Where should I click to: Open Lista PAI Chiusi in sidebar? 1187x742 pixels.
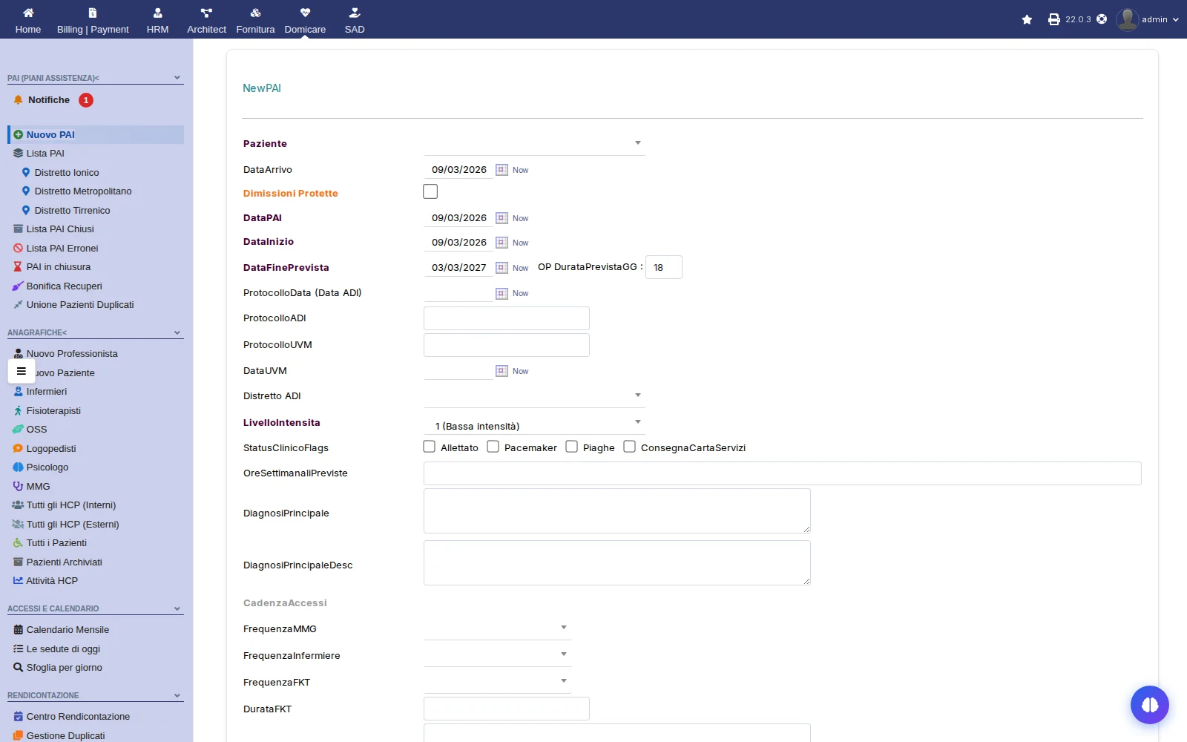coord(60,229)
